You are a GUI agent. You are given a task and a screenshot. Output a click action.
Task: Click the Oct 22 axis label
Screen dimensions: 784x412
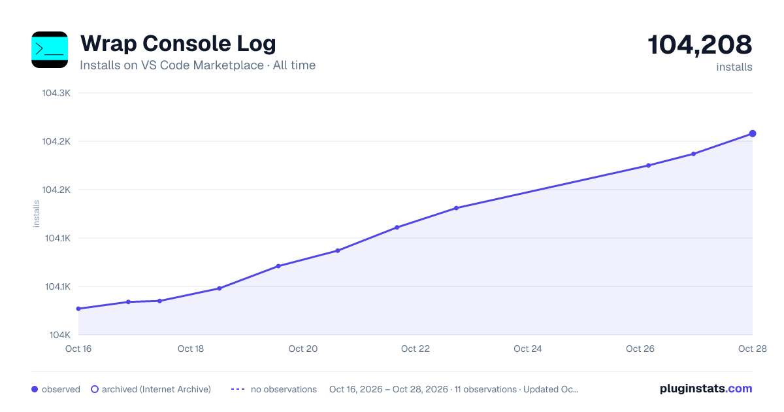tap(416, 349)
